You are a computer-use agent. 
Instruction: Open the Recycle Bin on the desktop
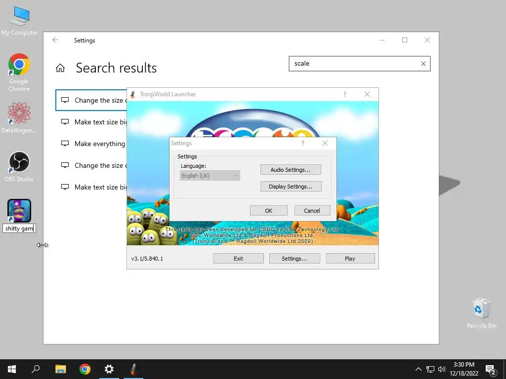pyautogui.click(x=481, y=313)
